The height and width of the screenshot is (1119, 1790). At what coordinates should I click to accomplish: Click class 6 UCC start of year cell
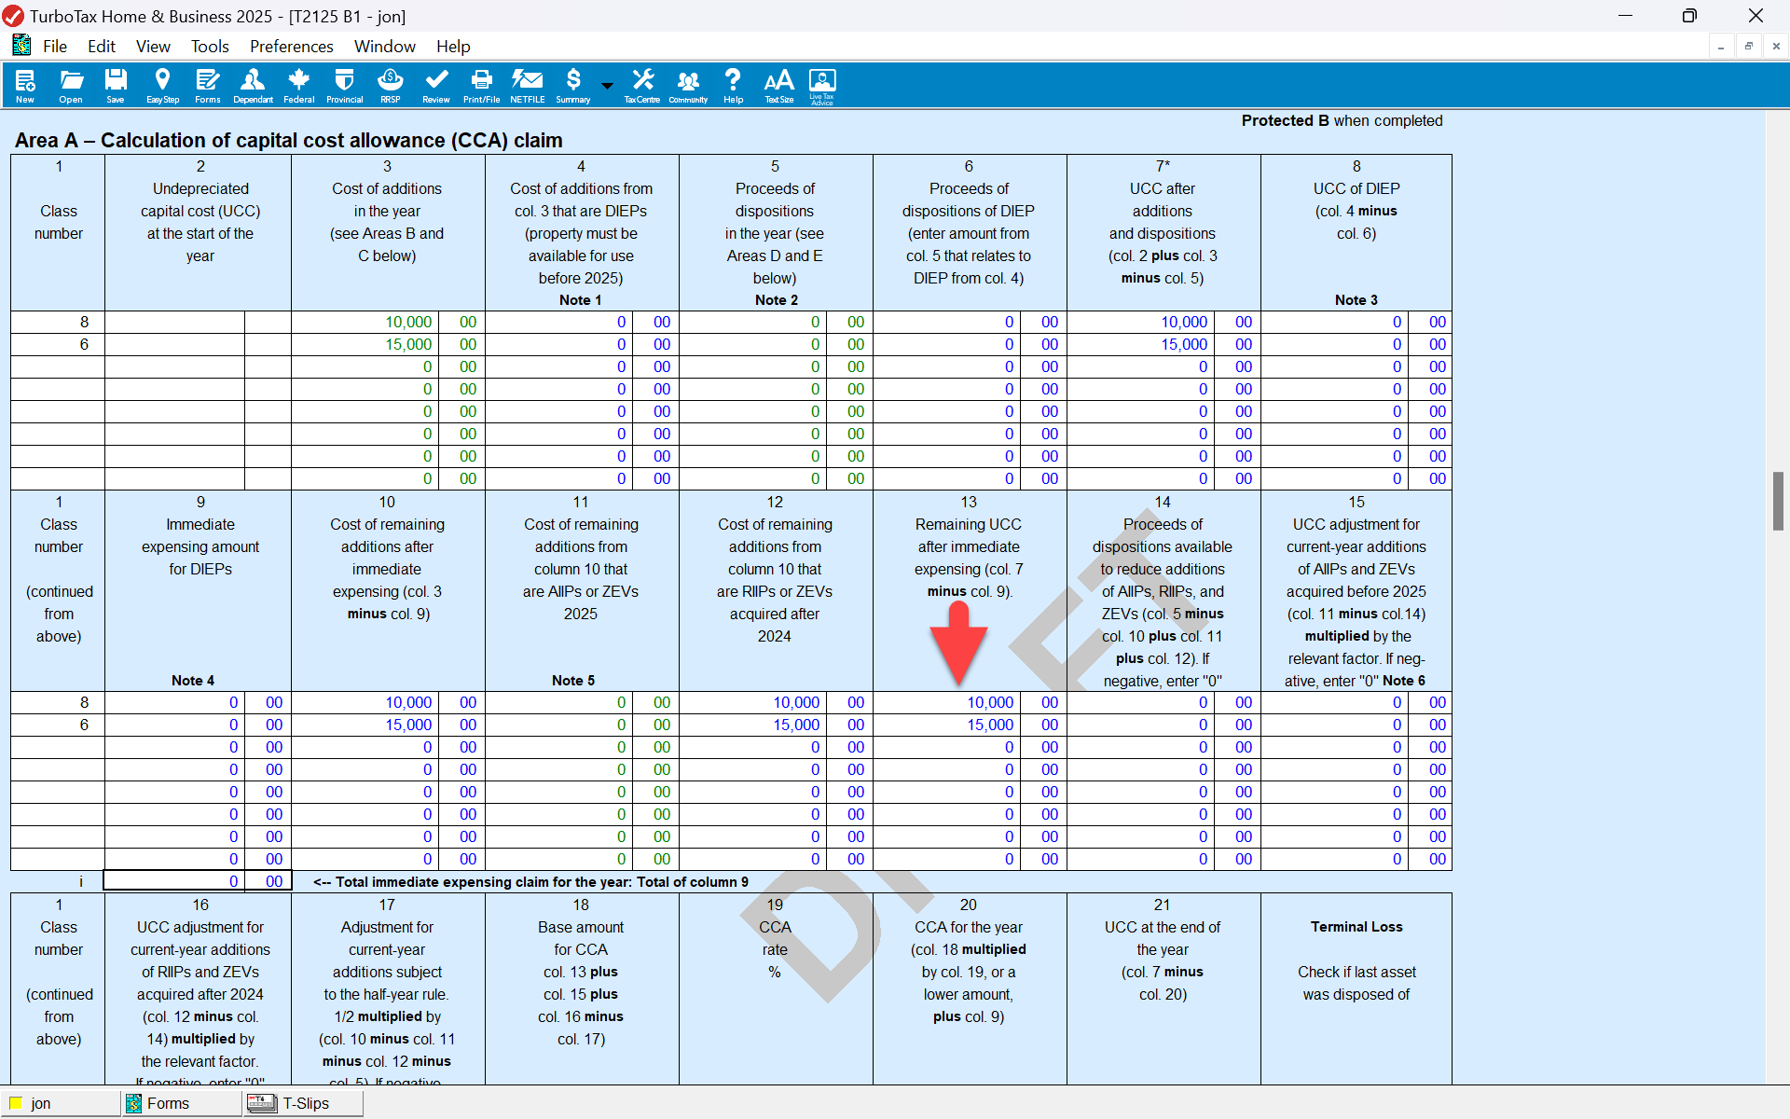click(x=174, y=344)
